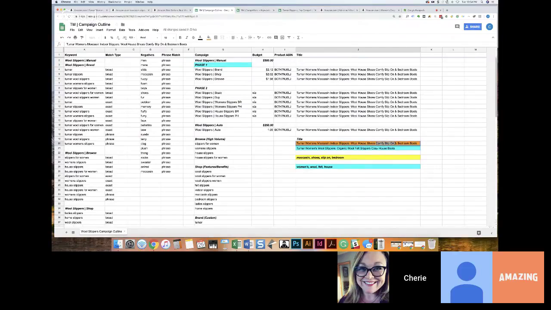Open the Explore icon at bottom right

pyautogui.click(x=479, y=233)
